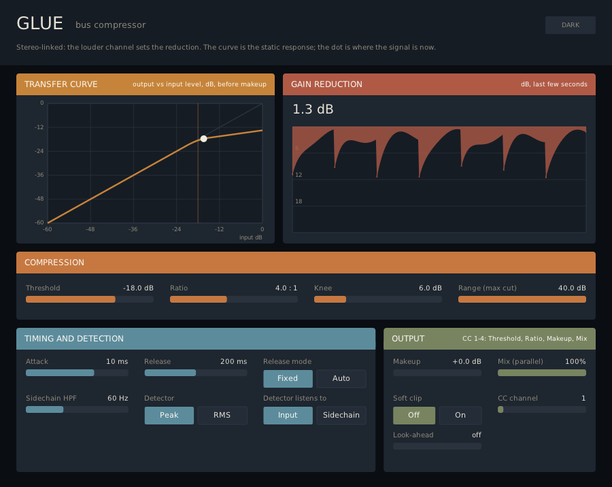Click the 'dB, last few seconds' label
The height and width of the screenshot is (487, 612).
pos(554,84)
